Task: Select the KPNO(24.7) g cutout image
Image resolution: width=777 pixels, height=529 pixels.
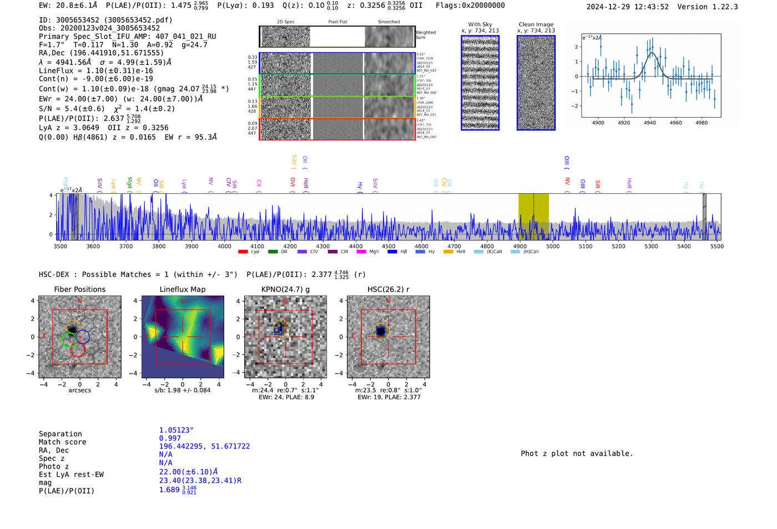Action: coord(285,337)
